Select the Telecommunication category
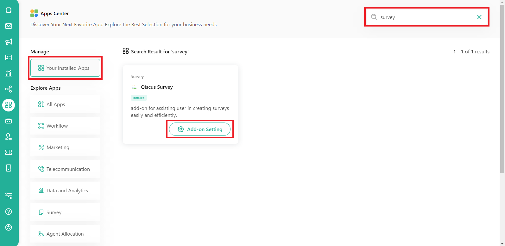Viewport: 505px width, 246px height. click(x=65, y=169)
